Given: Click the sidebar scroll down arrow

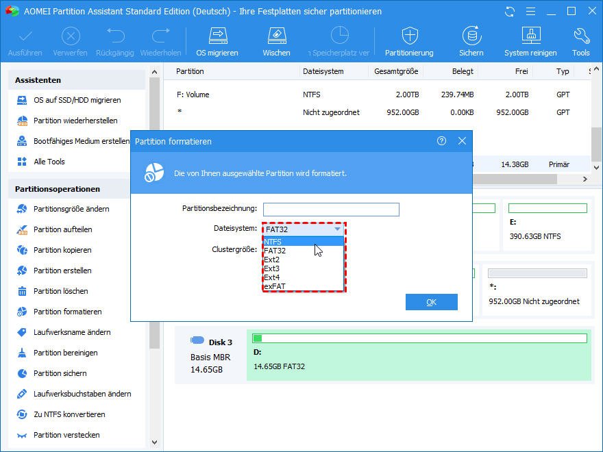Looking at the screenshot, I should pyautogui.click(x=155, y=442).
